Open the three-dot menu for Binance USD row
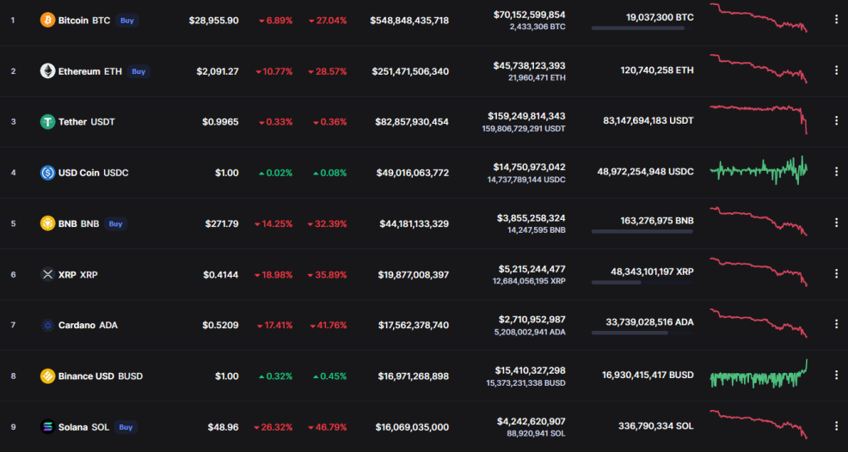The height and width of the screenshot is (452, 848). click(836, 376)
